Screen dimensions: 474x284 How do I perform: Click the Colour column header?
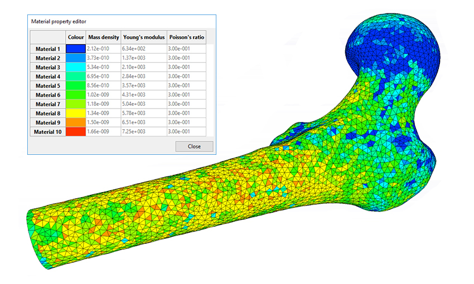pos(75,37)
